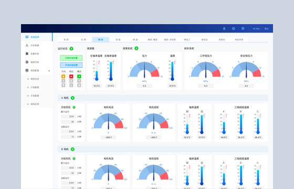Viewport: 294px width, 189px height.
Task: Click the green badge beside A motor 冷却风机
Action: 74,108
